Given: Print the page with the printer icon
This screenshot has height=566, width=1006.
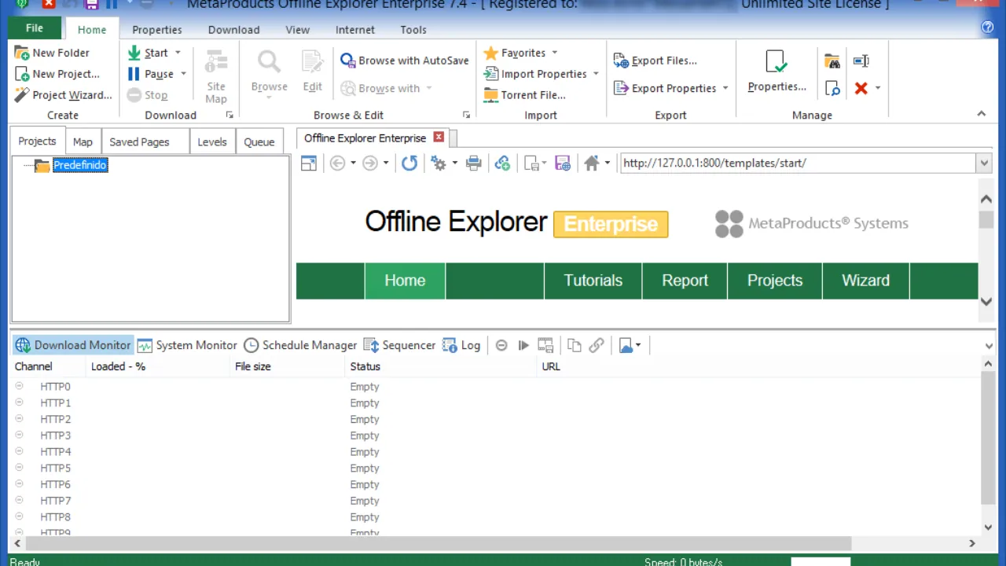Looking at the screenshot, I should [473, 163].
